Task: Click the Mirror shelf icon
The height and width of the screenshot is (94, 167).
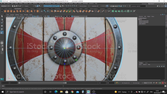Action: point(58,11)
